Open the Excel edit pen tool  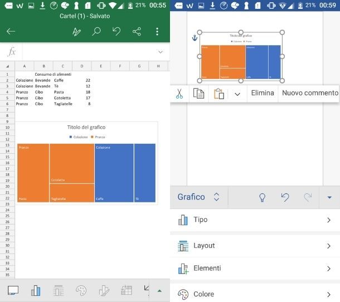click(x=76, y=32)
